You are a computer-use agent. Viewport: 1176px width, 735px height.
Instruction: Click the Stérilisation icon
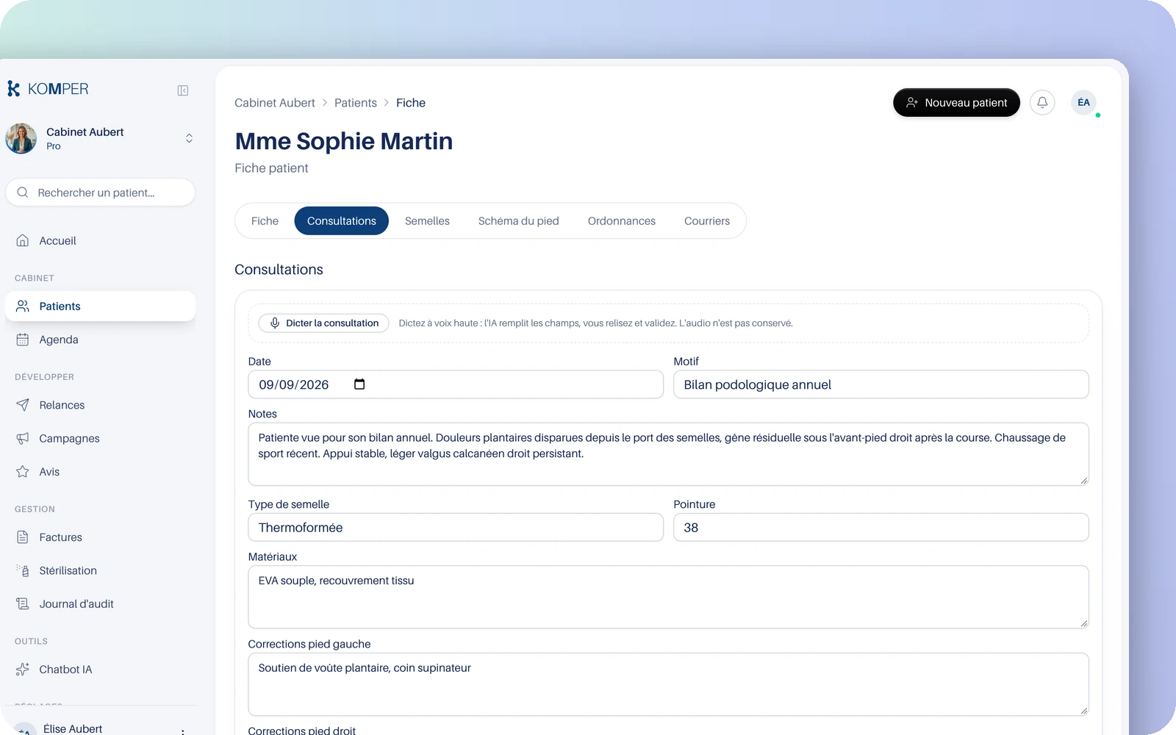[23, 570]
